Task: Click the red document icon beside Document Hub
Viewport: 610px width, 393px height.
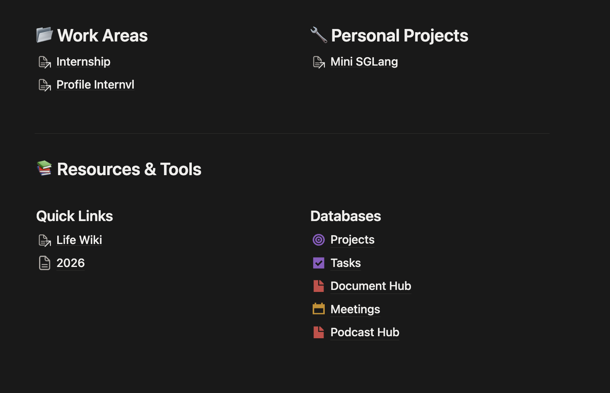Action: 318,286
